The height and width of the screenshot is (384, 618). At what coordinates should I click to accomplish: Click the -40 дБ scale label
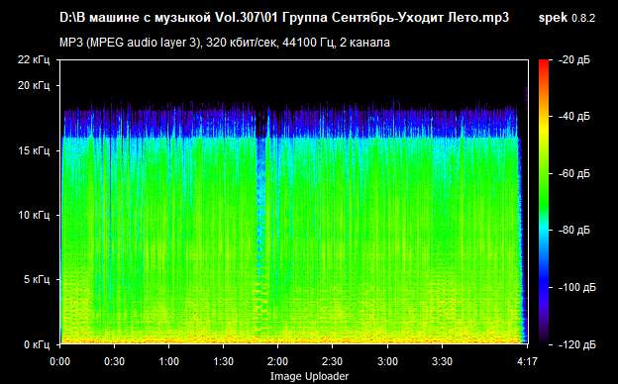574,116
